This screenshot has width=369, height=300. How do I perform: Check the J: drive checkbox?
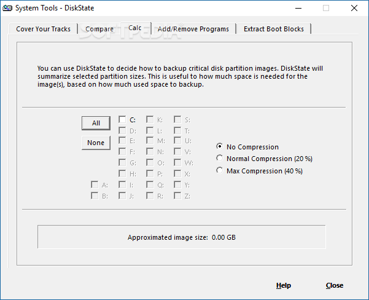point(122,195)
